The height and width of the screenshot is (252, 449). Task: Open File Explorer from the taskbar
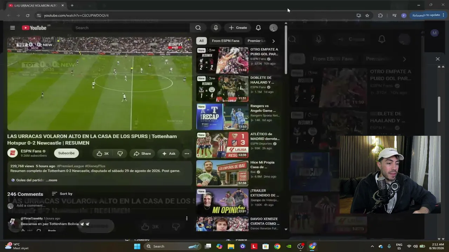pyautogui.click(x=231, y=246)
